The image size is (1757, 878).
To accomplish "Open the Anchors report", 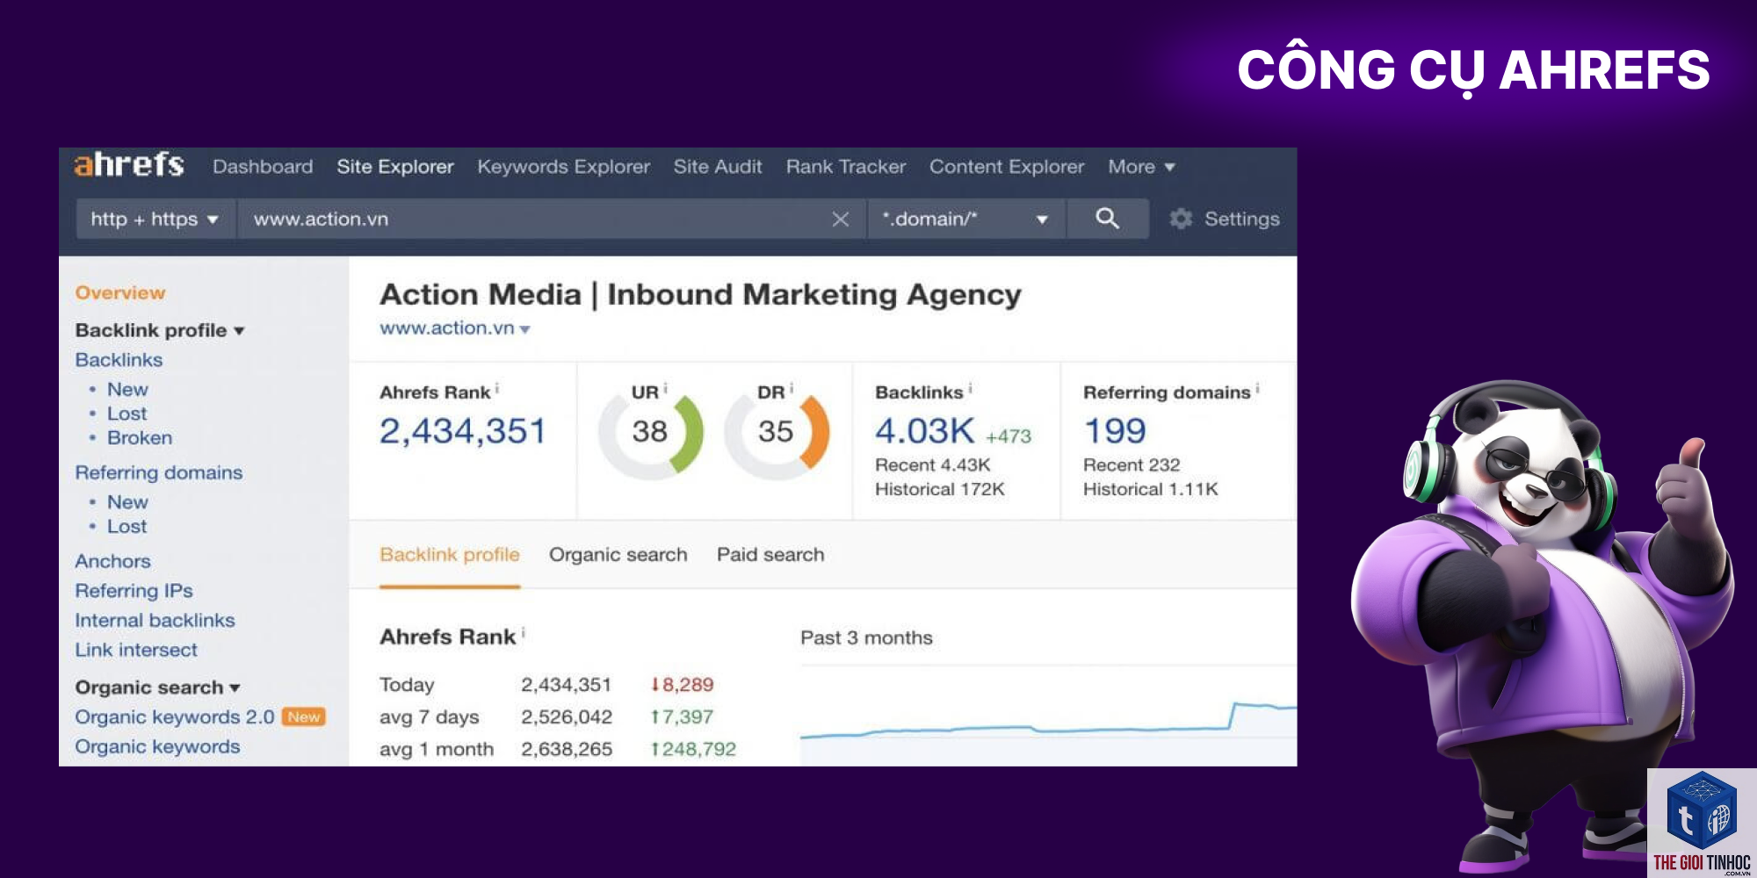I will tap(112, 561).
